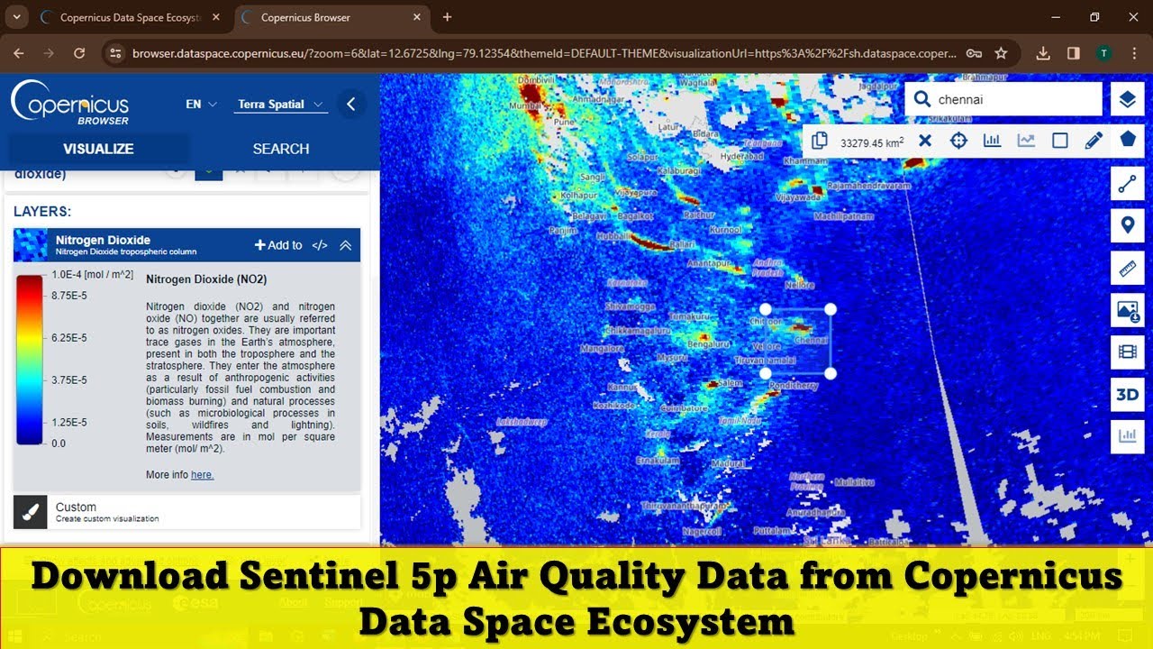Open the More info here link

click(x=202, y=474)
